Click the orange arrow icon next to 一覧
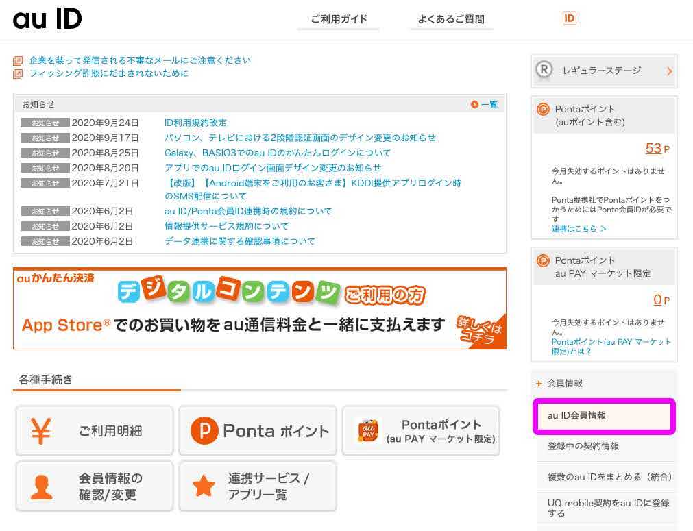 pyautogui.click(x=474, y=105)
